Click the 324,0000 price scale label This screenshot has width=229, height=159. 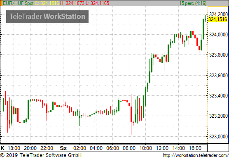pyautogui.click(x=218, y=35)
